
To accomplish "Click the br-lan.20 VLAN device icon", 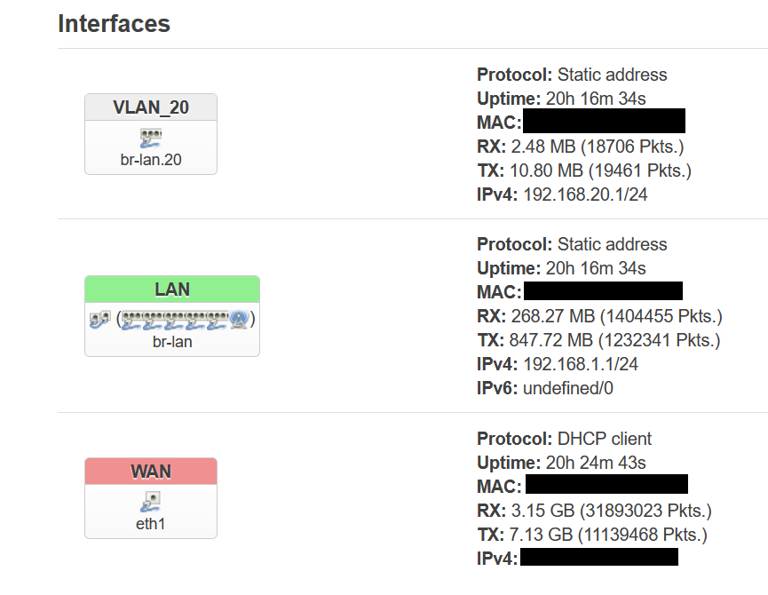I will 150,138.
